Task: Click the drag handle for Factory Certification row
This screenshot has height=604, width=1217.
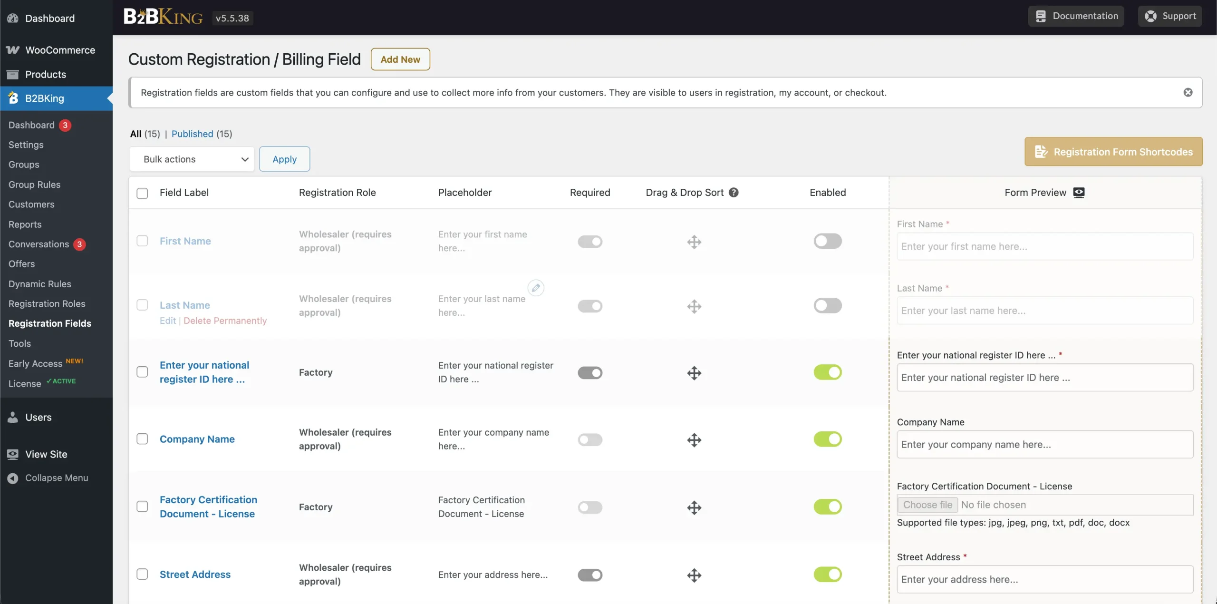Action: pos(694,507)
